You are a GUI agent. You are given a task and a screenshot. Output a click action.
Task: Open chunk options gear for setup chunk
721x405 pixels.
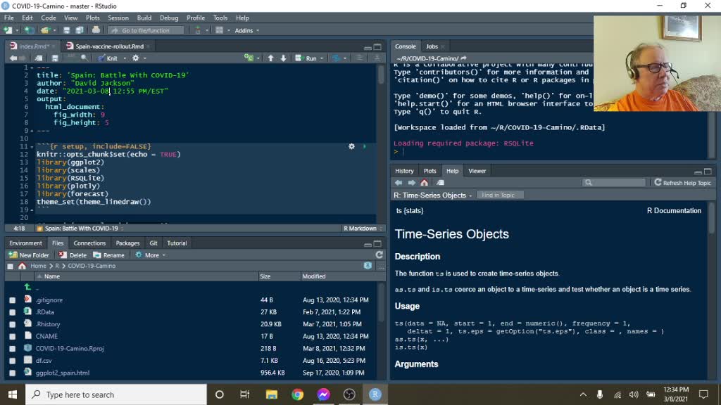coord(352,146)
